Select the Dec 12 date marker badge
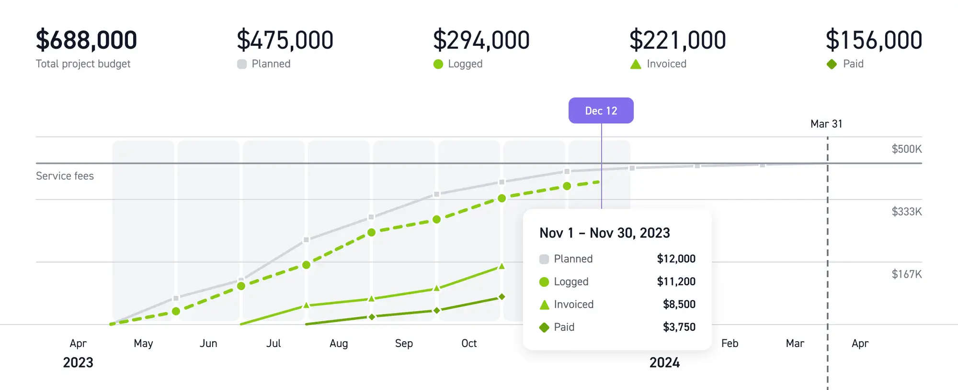Screen dimensions: 958x390 pyautogui.click(x=601, y=111)
